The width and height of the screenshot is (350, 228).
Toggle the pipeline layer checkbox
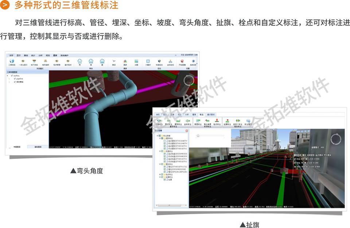[15, 78]
